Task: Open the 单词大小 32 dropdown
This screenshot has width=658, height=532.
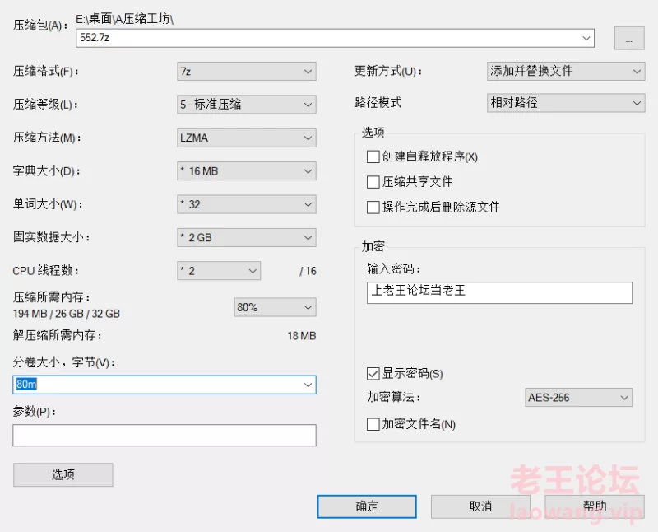Action: click(246, 204)
